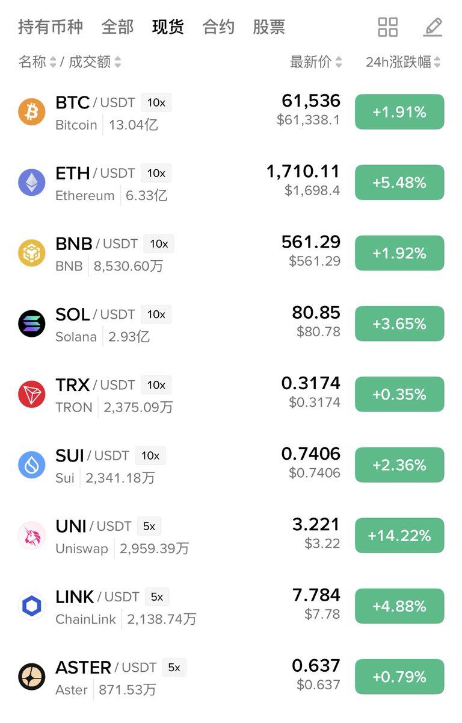Sort list by 最新价 arrows

[x=339, y=61]
